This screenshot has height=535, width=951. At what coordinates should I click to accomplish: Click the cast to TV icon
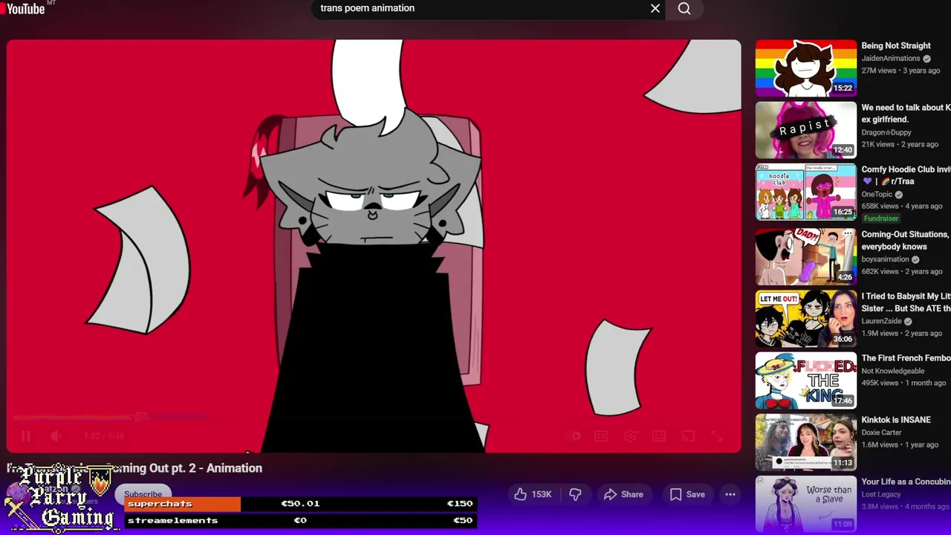coord(688,436)
